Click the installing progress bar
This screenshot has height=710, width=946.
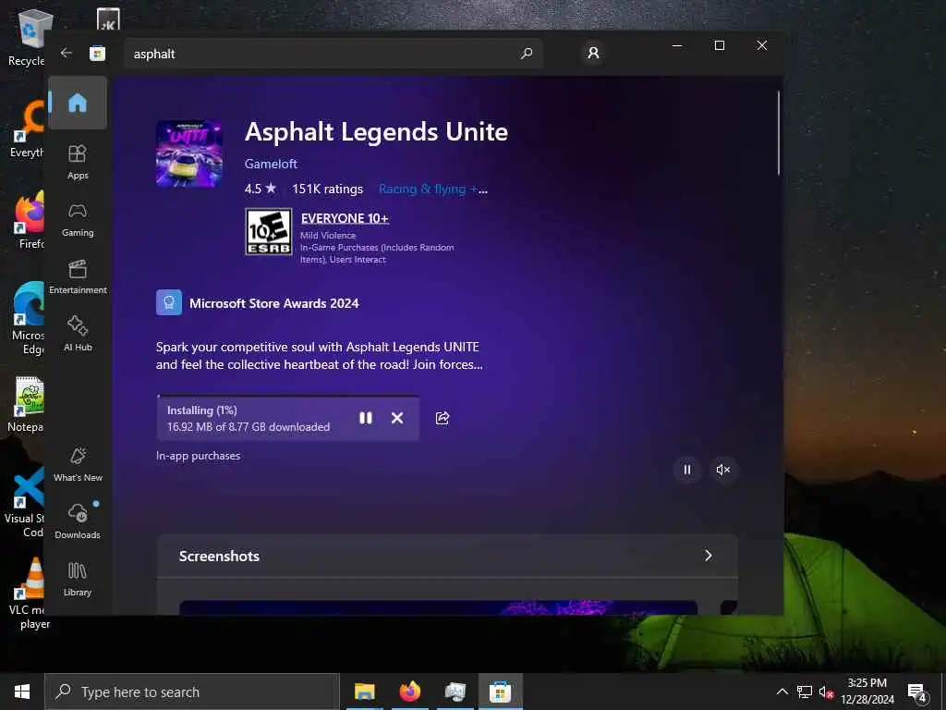[x=288, y=396]
